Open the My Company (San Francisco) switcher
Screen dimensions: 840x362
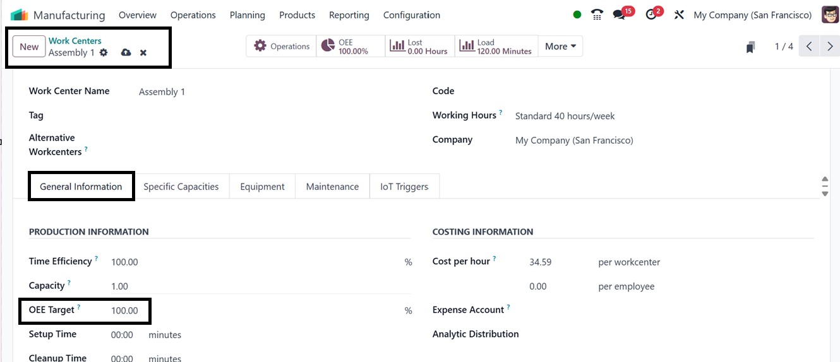(752, 15)
